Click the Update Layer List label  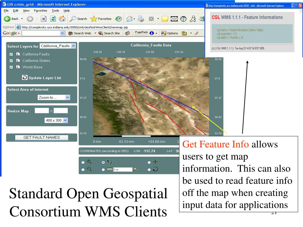click(45, 78)
